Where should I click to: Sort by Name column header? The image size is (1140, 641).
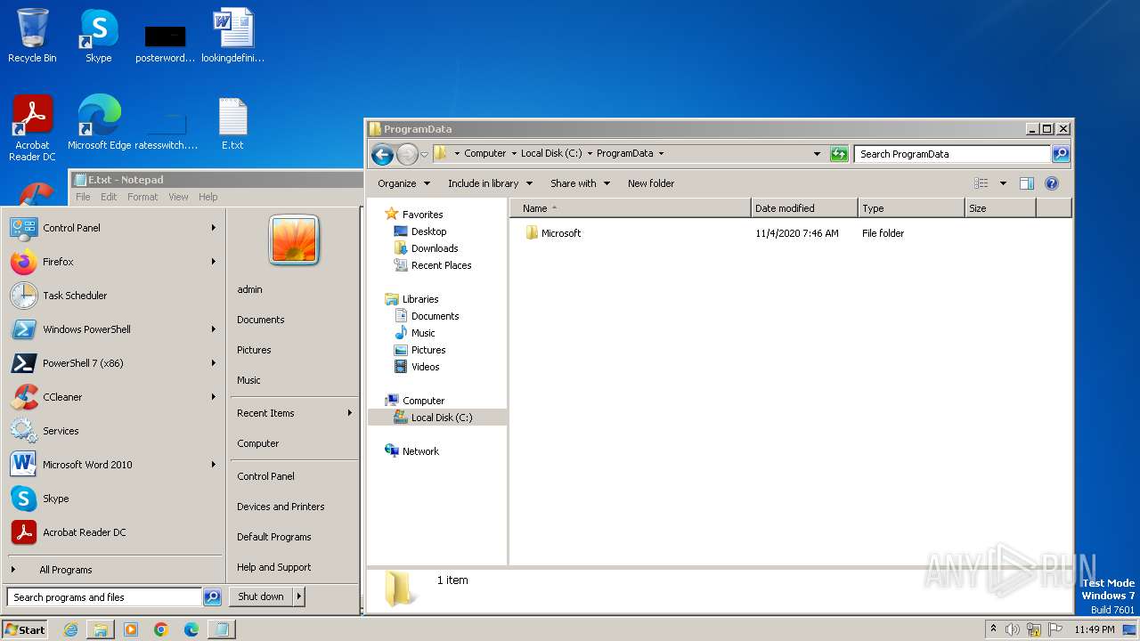[x=631, y=208]
